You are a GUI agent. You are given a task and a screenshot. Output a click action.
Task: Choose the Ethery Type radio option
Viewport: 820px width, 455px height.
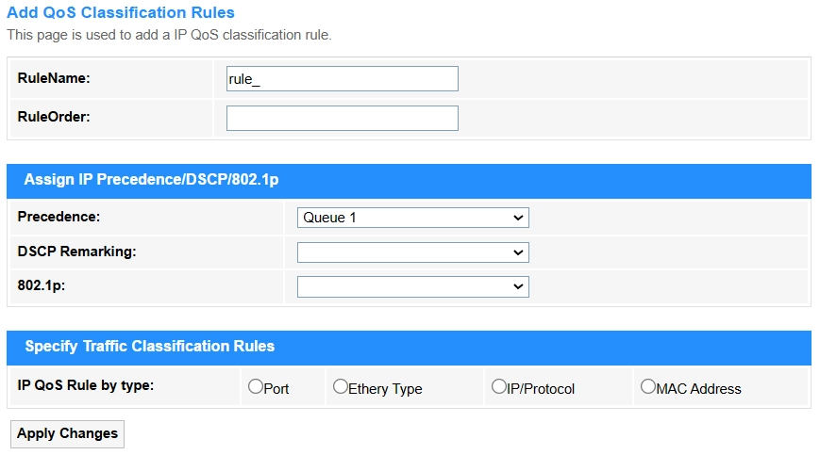340,387
